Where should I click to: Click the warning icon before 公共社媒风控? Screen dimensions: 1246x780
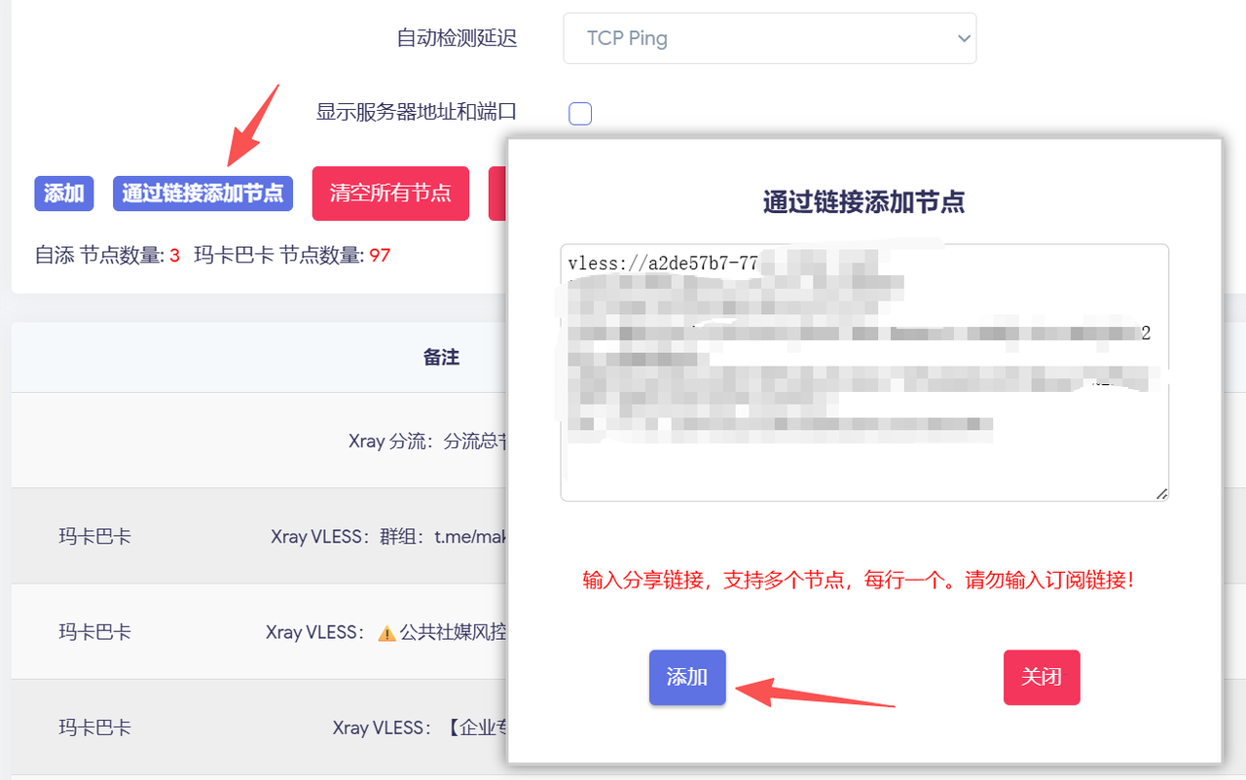point(386,633)
